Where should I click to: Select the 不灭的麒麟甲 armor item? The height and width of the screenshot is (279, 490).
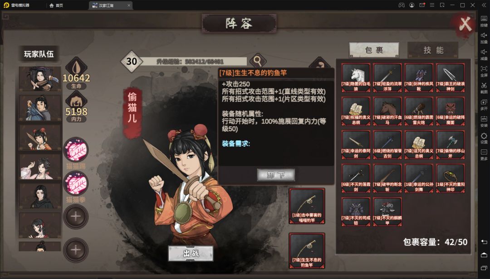(387, 212)
